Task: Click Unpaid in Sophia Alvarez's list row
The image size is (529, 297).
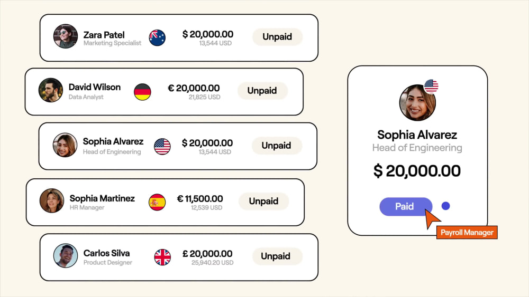Action: (x=276, y=146)
